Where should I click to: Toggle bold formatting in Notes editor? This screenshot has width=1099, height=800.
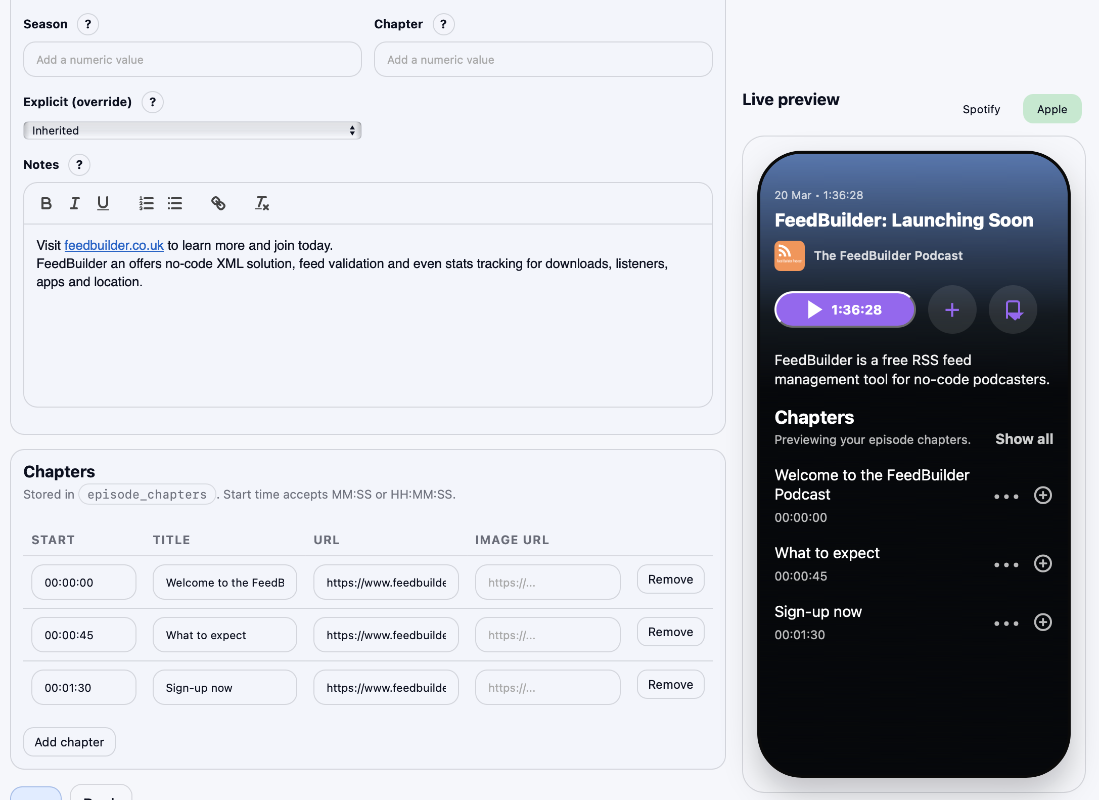46,203
